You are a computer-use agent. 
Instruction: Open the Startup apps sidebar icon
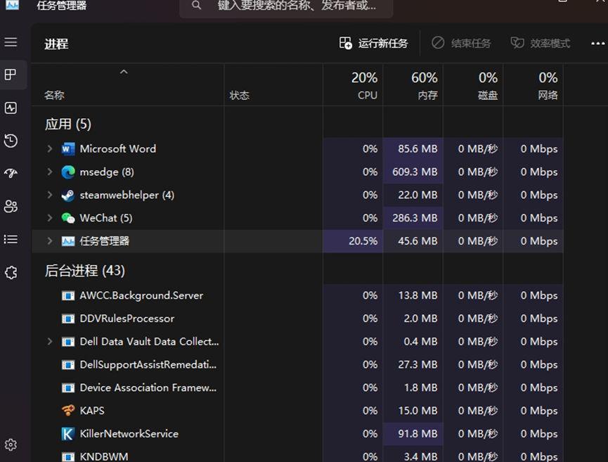[11, 174]
